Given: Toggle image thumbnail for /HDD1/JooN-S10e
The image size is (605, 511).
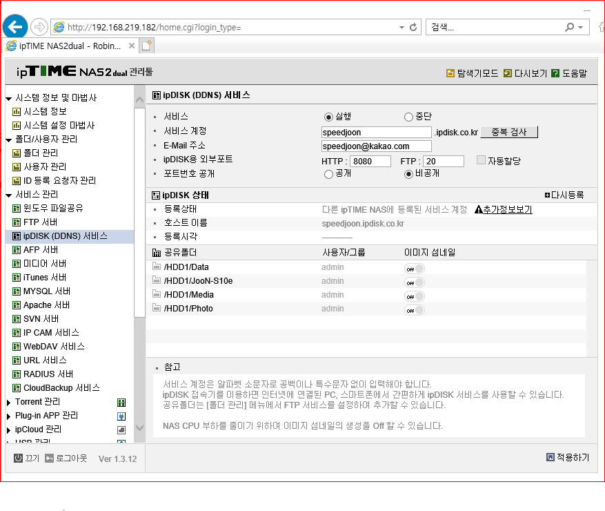Looking at the screenshot, I should click(415, 282).
